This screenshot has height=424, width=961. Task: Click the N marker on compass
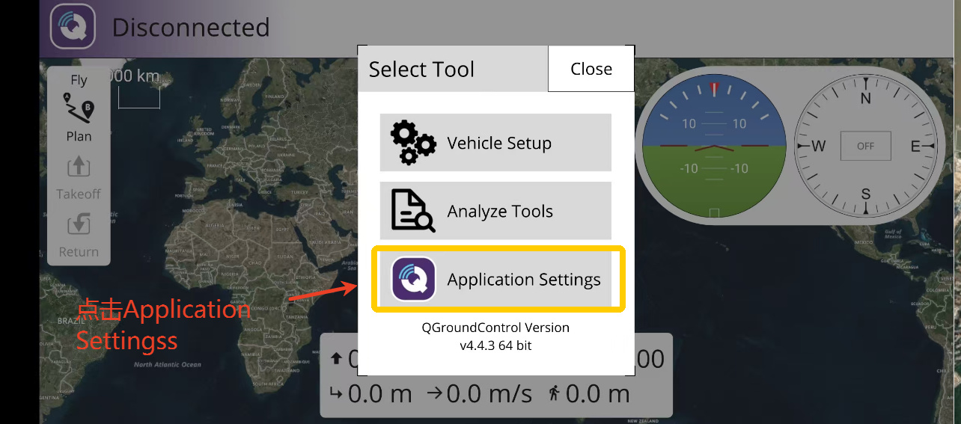click(x=866, y=98)
